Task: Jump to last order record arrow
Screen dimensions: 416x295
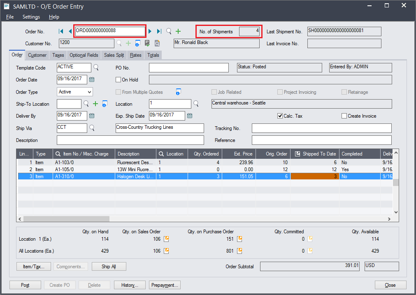Action: click(x=159, y=31)
